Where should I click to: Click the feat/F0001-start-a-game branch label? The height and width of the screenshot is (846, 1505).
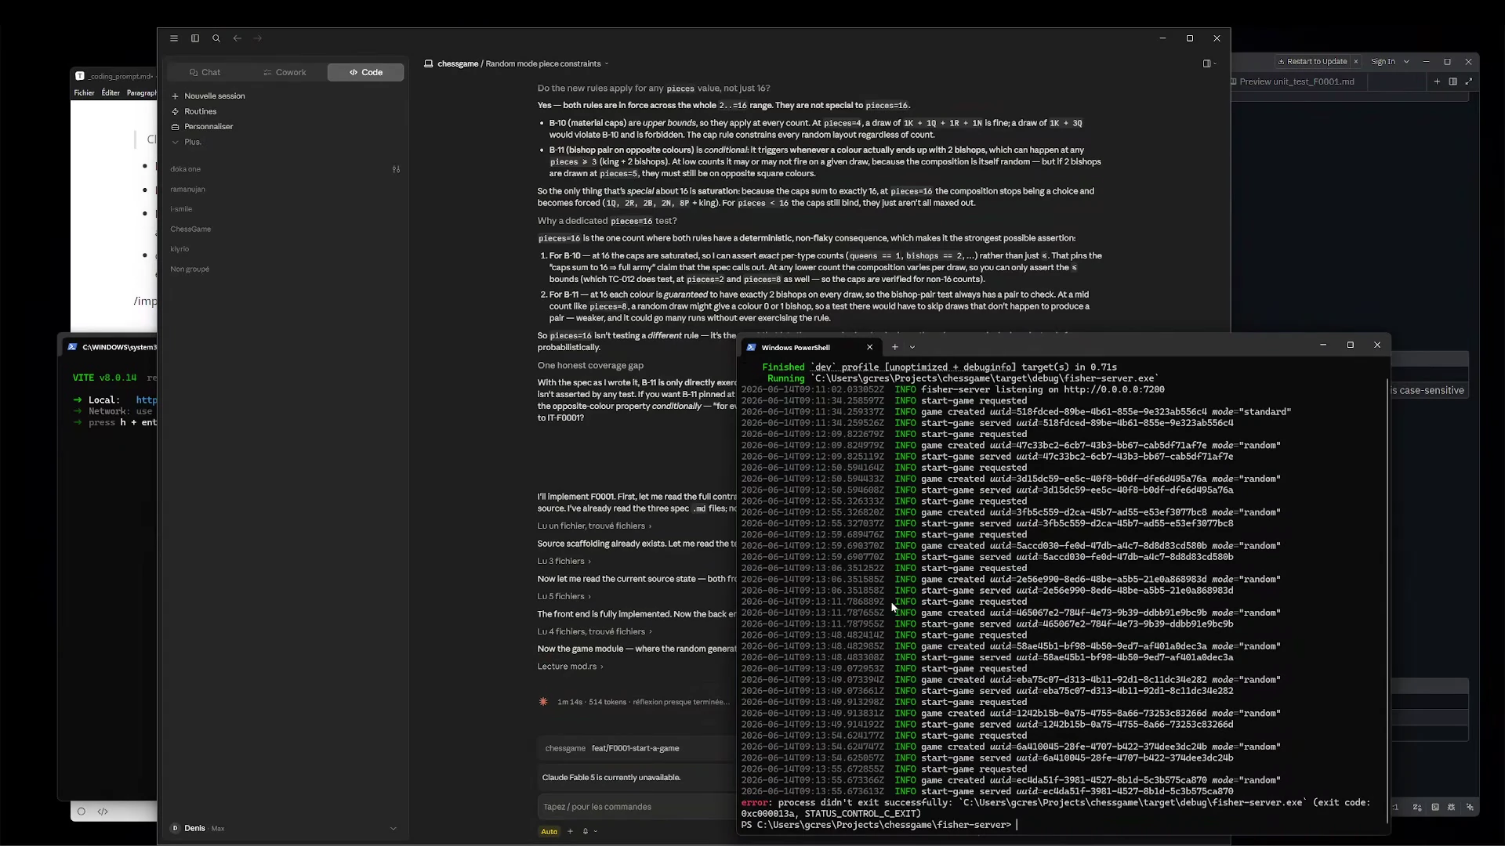pyautogui.click(x=635, y=748)
